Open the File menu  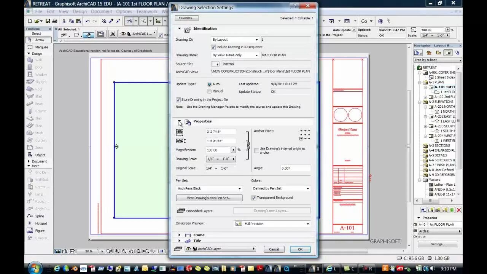coord(39,11)
